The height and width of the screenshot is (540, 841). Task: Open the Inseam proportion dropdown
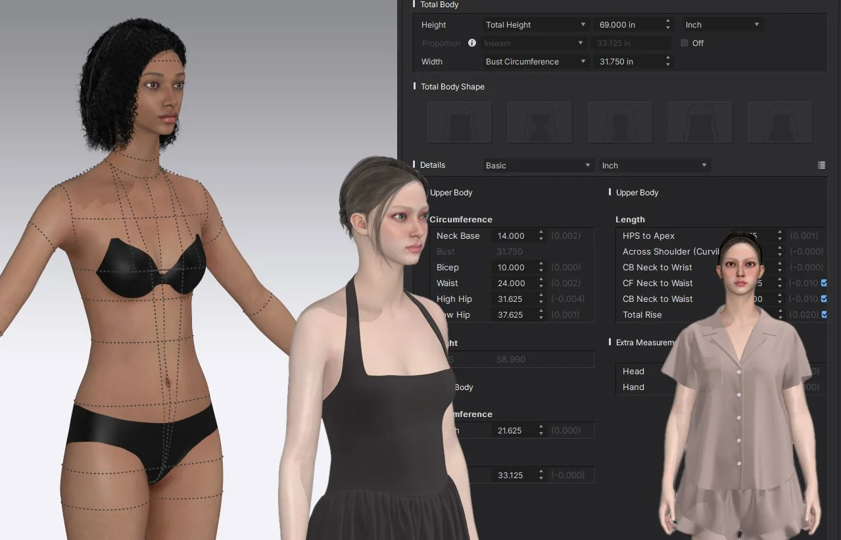534,43
